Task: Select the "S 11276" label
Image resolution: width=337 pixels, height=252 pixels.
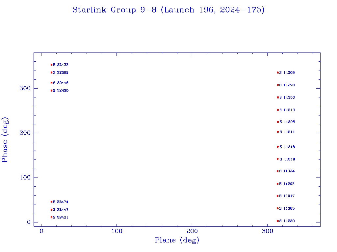Action: (287, 85)
